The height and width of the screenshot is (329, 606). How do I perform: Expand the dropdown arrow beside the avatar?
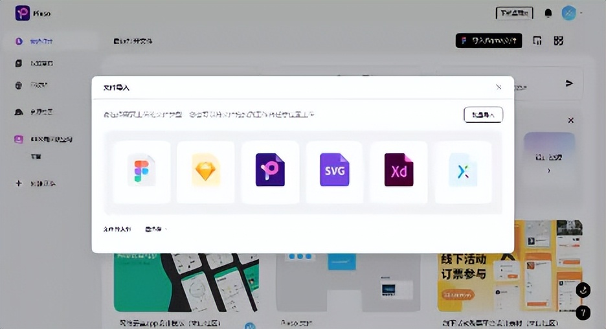[x=581, y=13]
